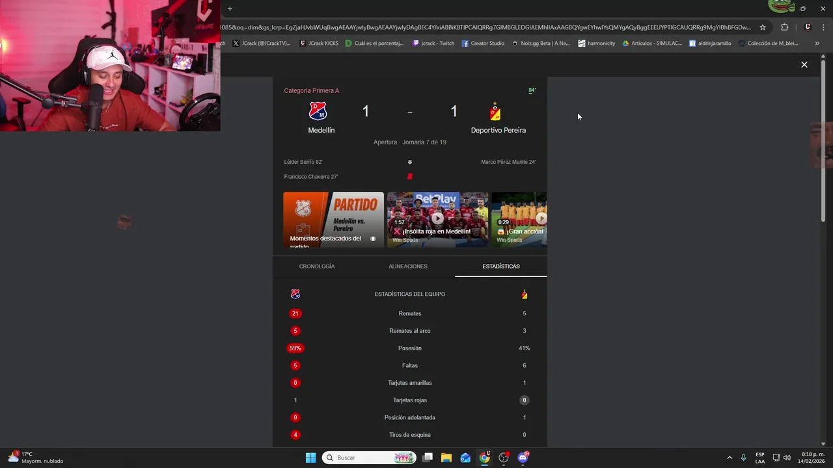Click Medellín crest in stats header

pos(295,294)
